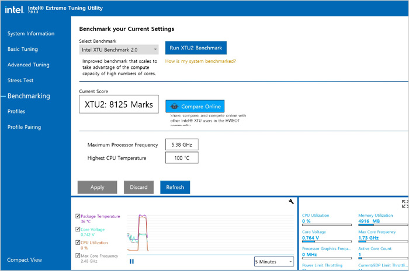Click the Intel logo in the header
Viewport: 409px width, 271px height.
pyautogui.click(x=15, y=9)
